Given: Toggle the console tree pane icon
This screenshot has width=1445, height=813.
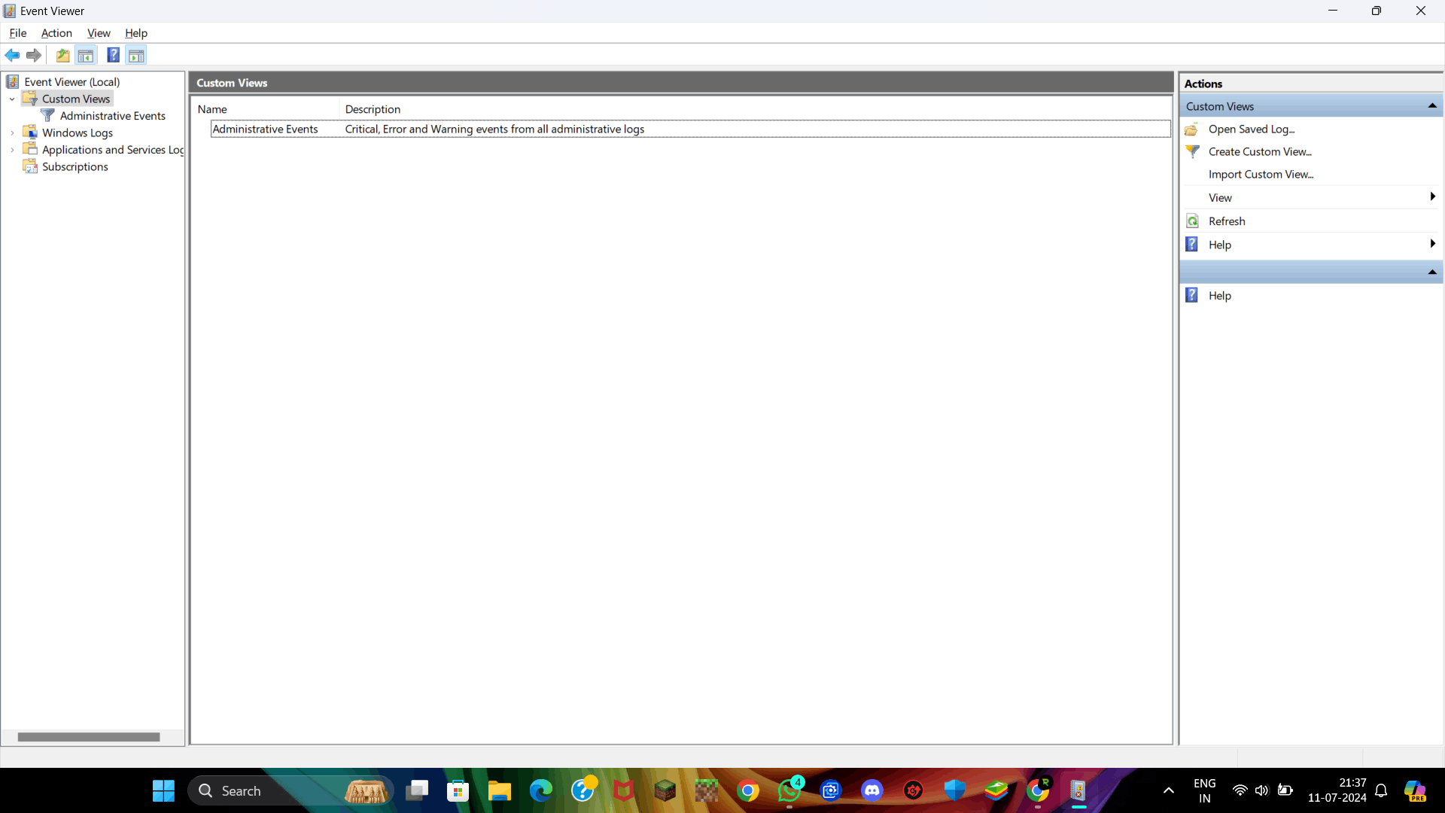Looking at the screenshot, I should pyautogui.click(x=86, y=55).
